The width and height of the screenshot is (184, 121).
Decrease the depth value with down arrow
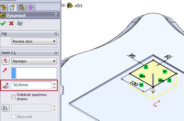(54, 87)
